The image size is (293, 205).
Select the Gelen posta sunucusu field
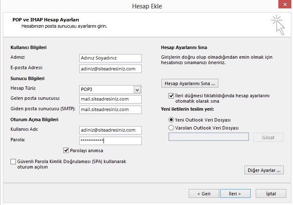pos(110,99)
